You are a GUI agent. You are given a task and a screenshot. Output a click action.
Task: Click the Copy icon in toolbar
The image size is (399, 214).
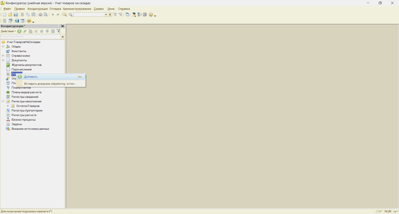(28, 15)
